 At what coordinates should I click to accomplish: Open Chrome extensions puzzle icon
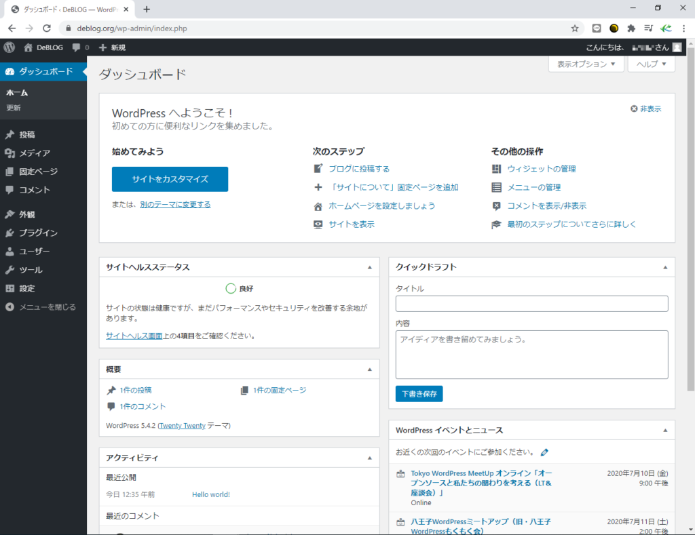pyautogui.click(x=631, y=28)
